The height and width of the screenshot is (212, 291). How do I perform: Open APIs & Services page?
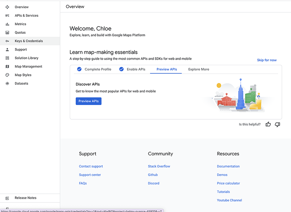coord(30,16)
